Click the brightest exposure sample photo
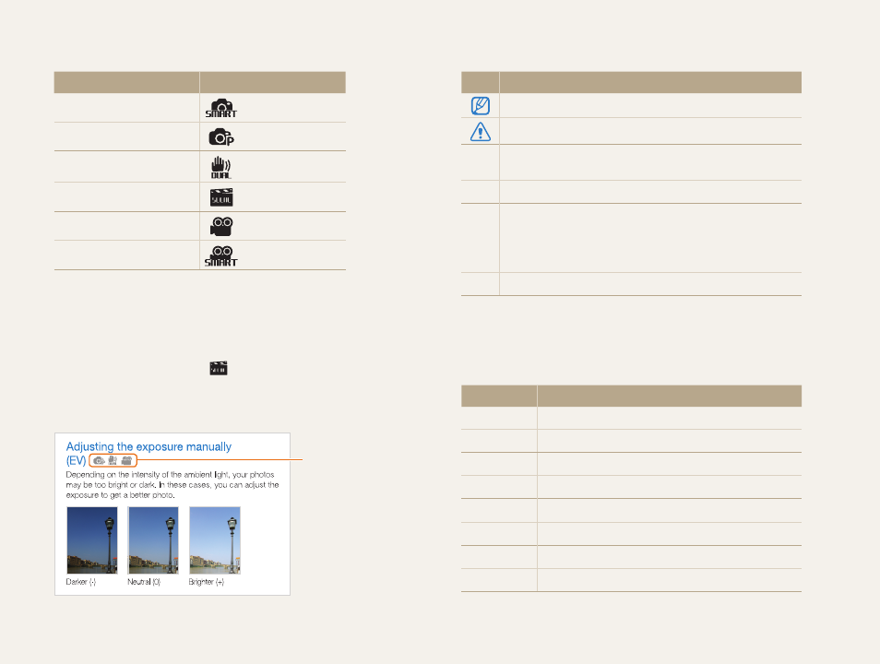Viewport: 880px width, 664px height. point(215,539)
